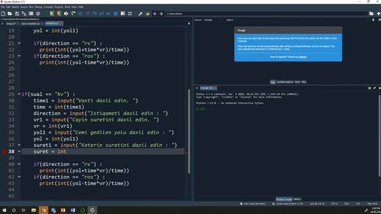The height and width of the screenshot is (214, 381).
Task: Stop debugging blue square icon
Action: [115, 14]
